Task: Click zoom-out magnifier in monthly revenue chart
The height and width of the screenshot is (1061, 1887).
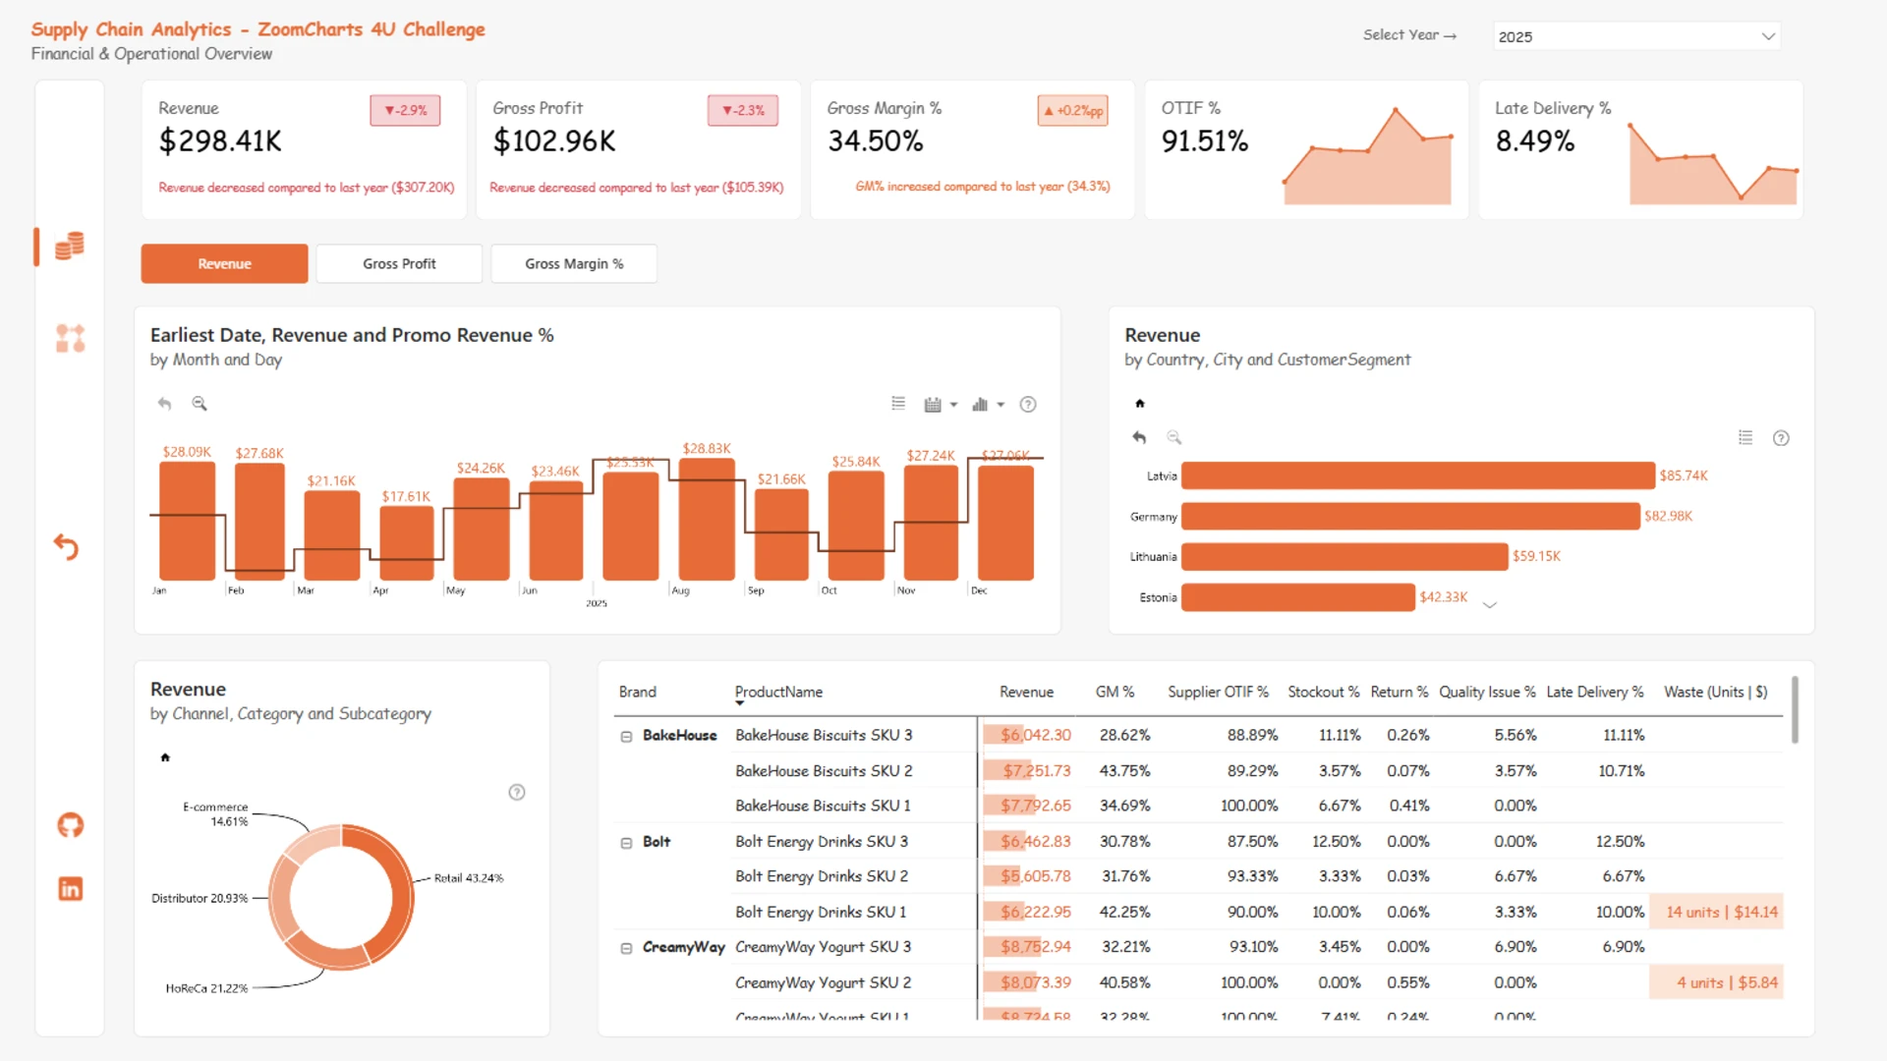Action: click(x=200, y=404)
